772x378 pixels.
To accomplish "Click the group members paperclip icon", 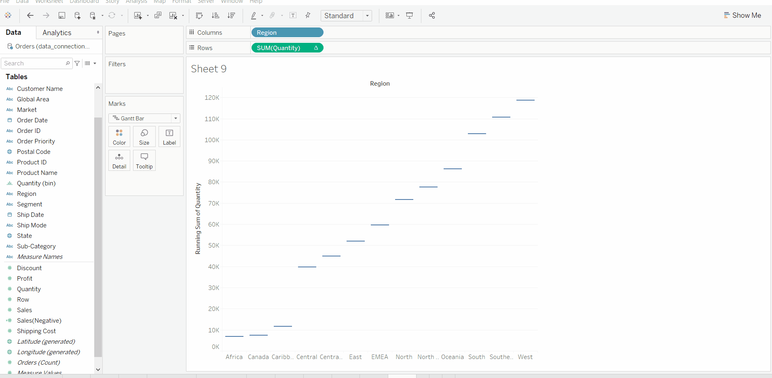I will tap(273, 15).
